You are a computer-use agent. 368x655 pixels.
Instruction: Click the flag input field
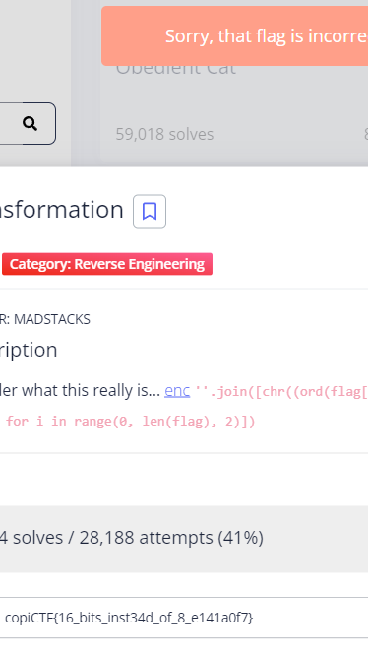pos(184,618)
